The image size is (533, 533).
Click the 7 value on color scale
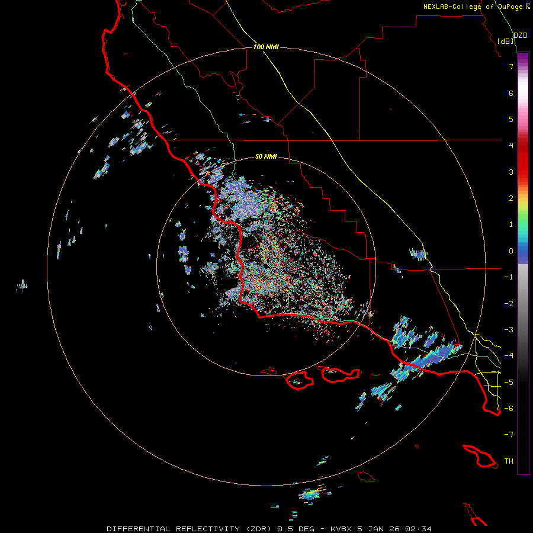tap(511, 66)
